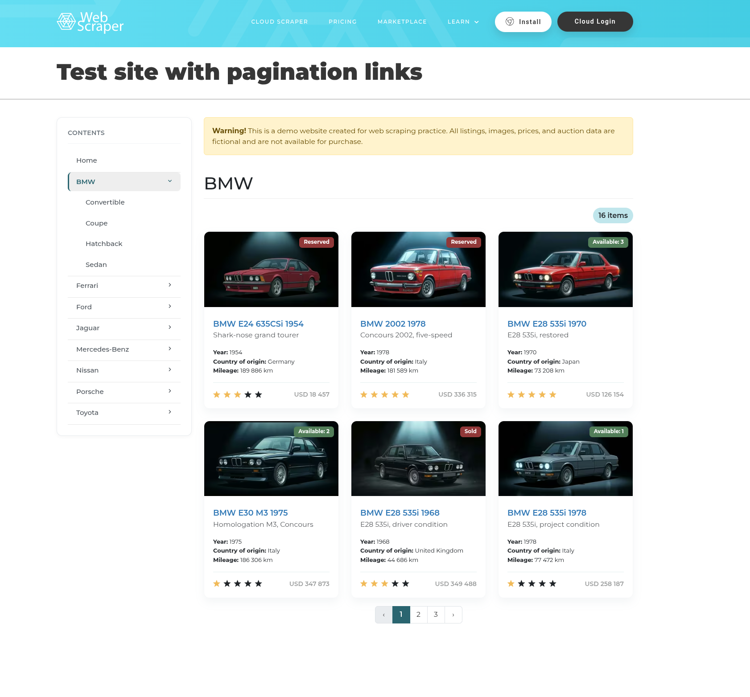Select page 1 in pagination
Screen dimensions: 750x697
pos(401,615)
